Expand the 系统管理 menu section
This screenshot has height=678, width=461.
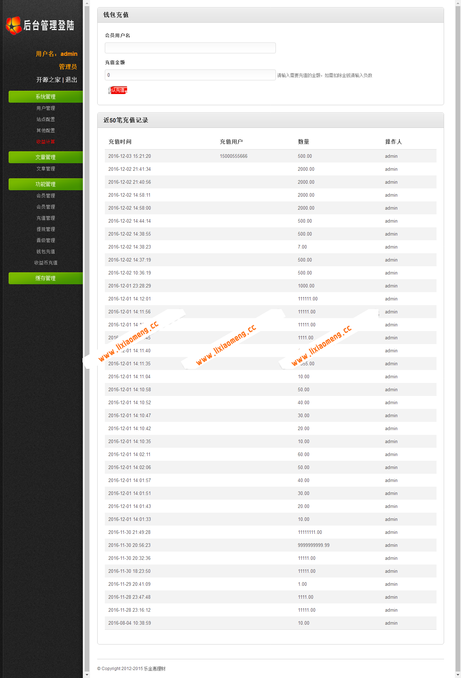coord(46,97)
